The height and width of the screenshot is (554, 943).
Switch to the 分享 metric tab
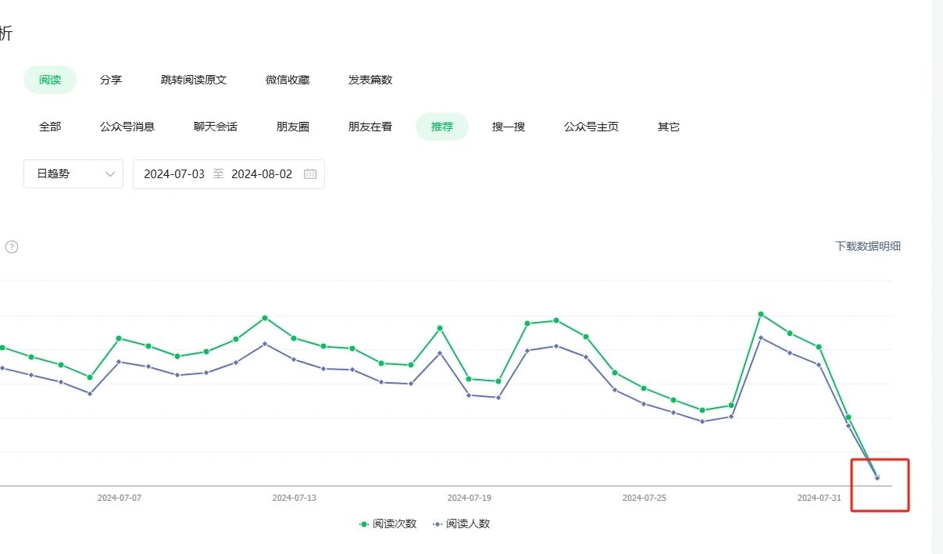point(111,80)
